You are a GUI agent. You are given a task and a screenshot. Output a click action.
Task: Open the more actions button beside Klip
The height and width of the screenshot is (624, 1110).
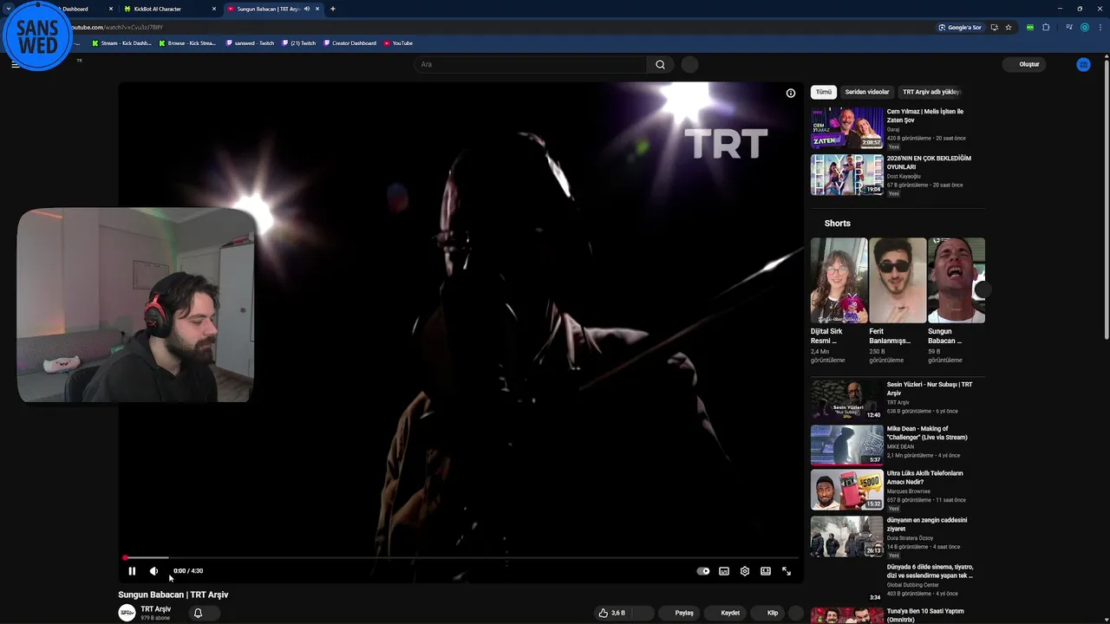(796, 613)
